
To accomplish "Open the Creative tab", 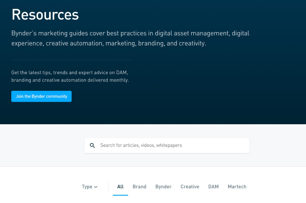I will [x=190, y=187].
